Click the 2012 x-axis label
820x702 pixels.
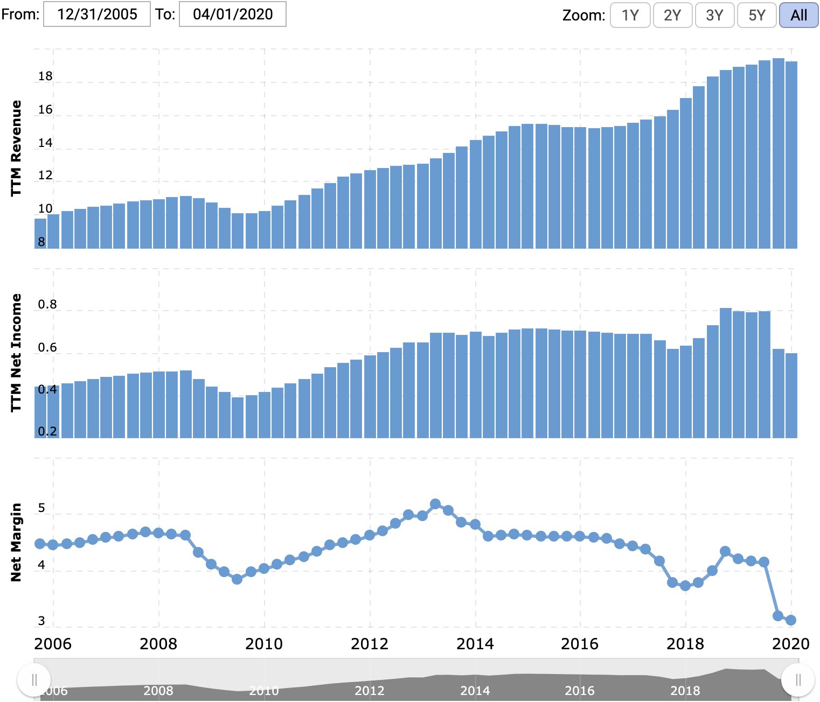tap(369, 643)
